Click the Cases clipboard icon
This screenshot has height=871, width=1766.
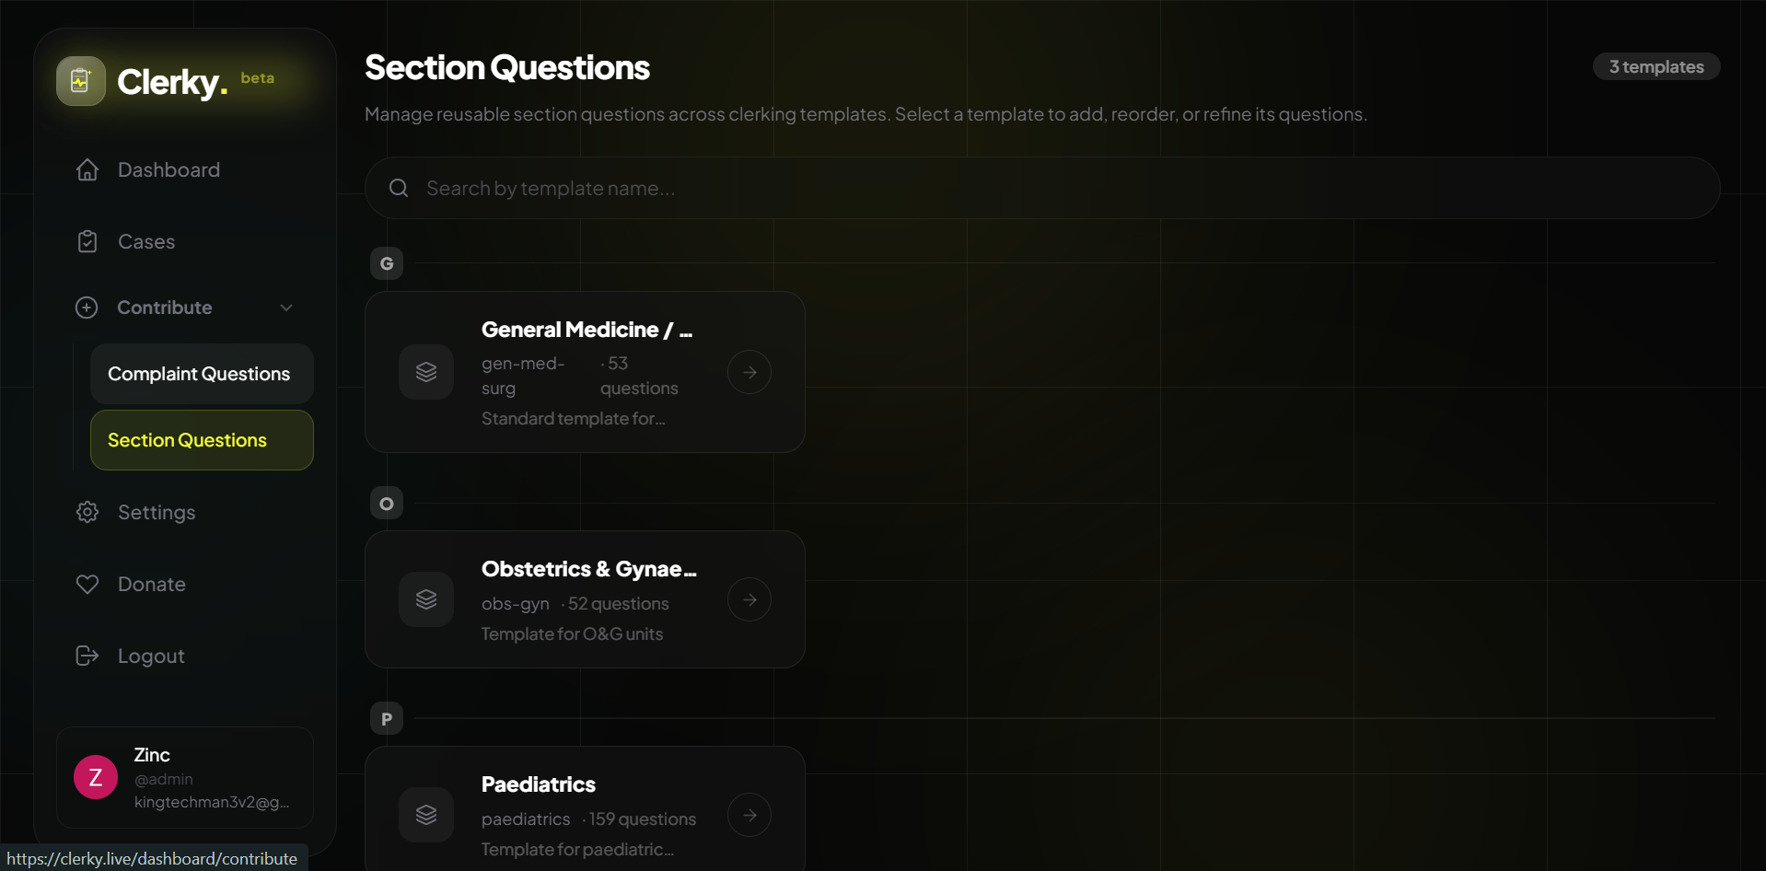pos(87,241)
